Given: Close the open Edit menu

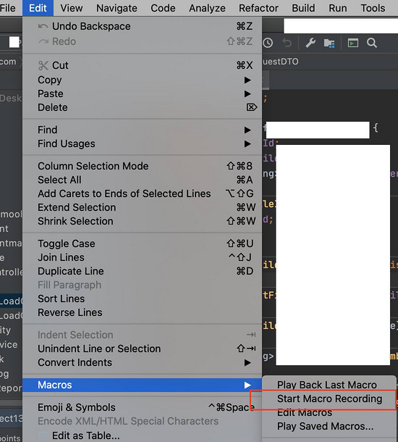Looking at the screenshot, I should click(x=38, y=8).
